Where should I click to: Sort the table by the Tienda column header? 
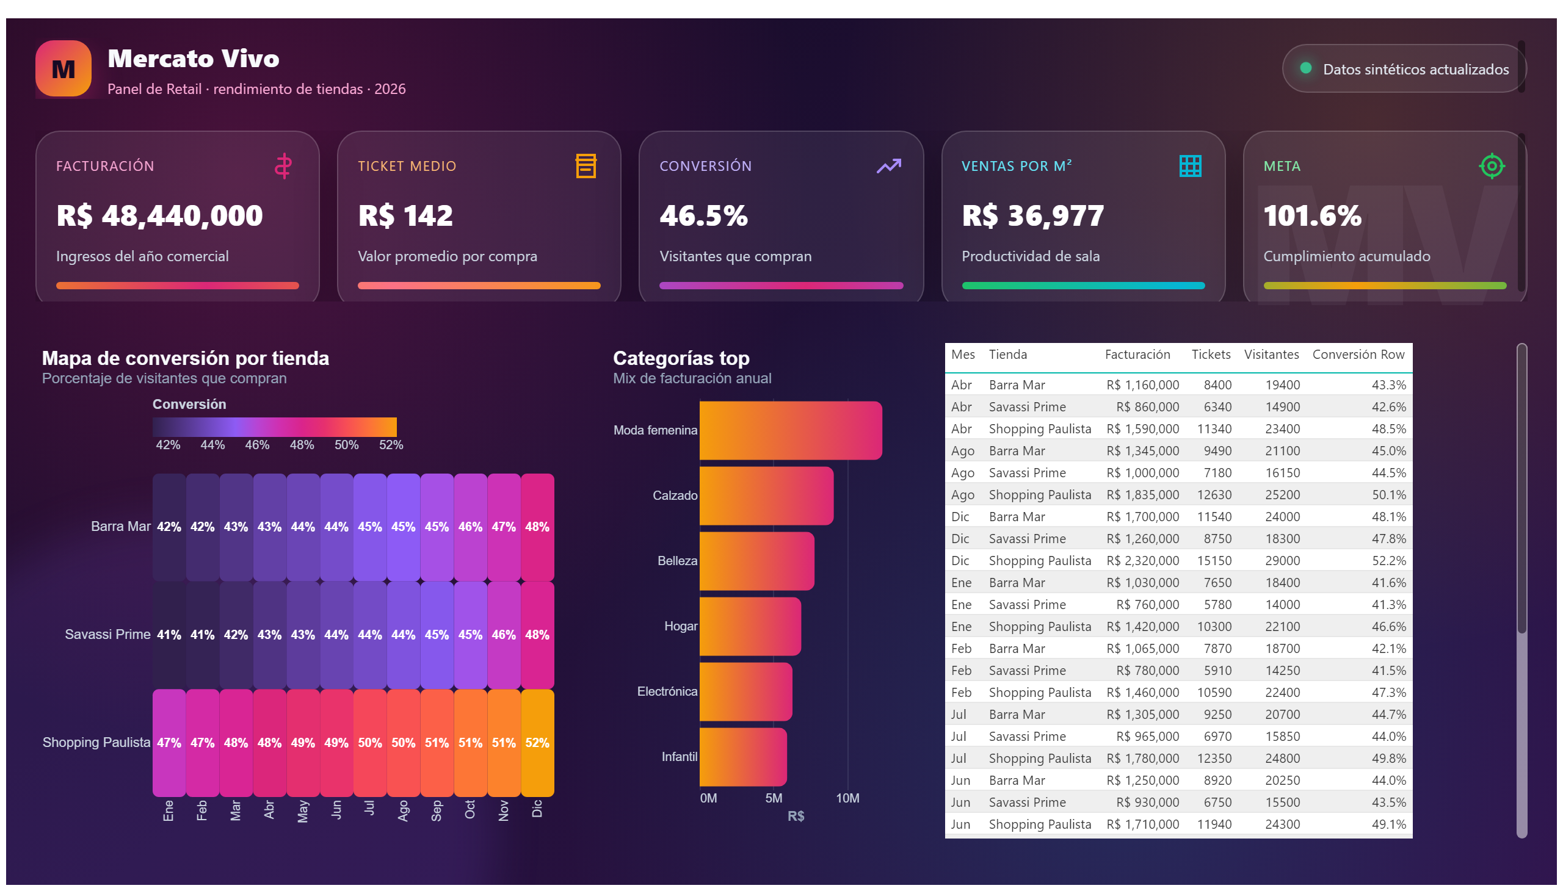[1007, 355]
